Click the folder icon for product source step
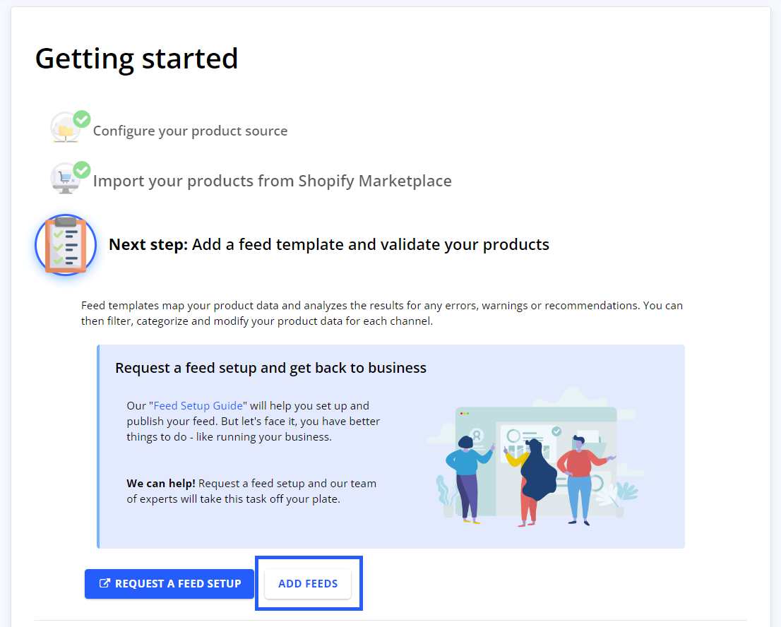 point(66,131)
